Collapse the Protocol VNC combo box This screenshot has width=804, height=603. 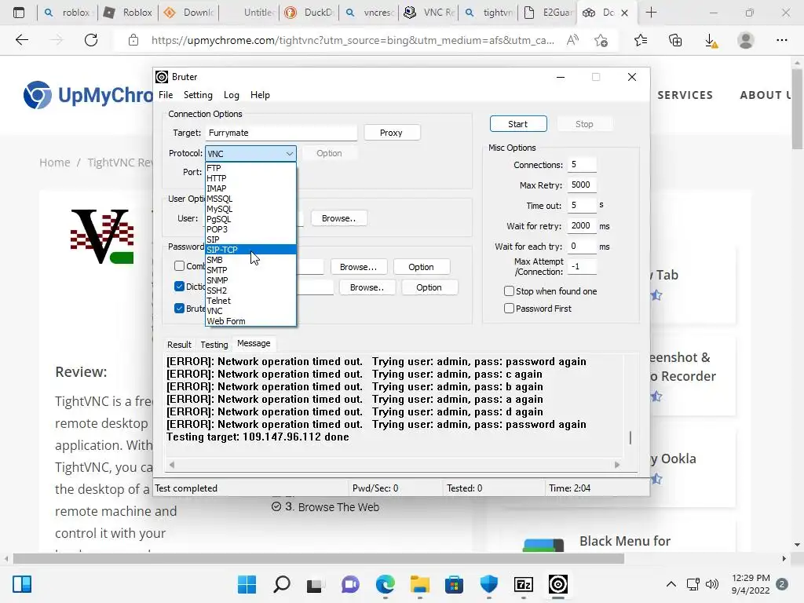tap(250, 153)
